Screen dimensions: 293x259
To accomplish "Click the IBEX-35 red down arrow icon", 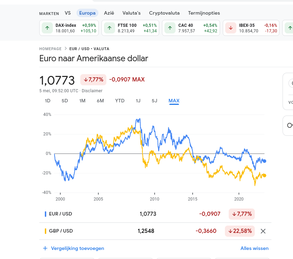I will click(x=231, y=28).
